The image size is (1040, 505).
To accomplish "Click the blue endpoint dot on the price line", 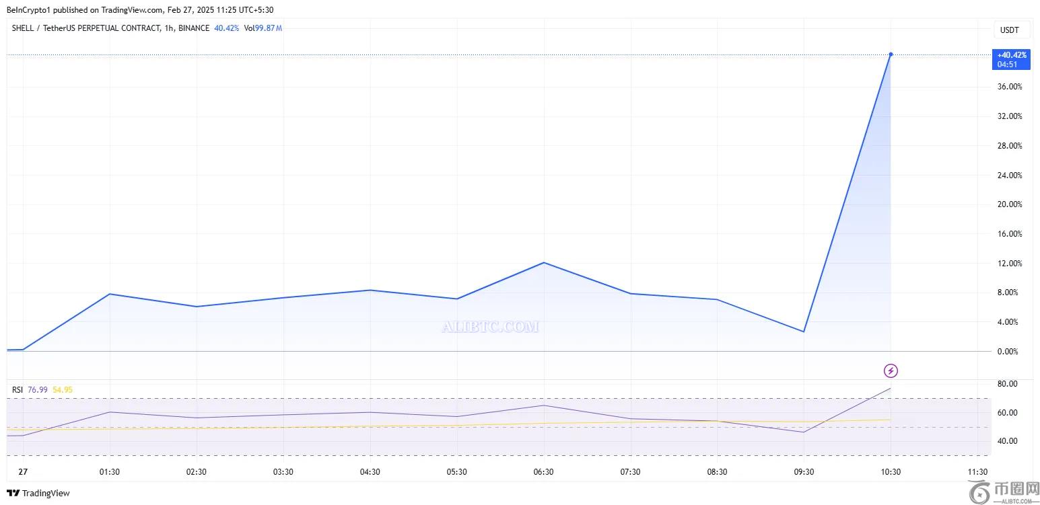I will (x=891, y=54).
